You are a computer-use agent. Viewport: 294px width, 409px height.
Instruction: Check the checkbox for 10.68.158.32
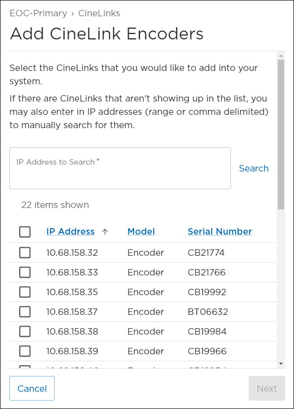click(x=25, y=252)
